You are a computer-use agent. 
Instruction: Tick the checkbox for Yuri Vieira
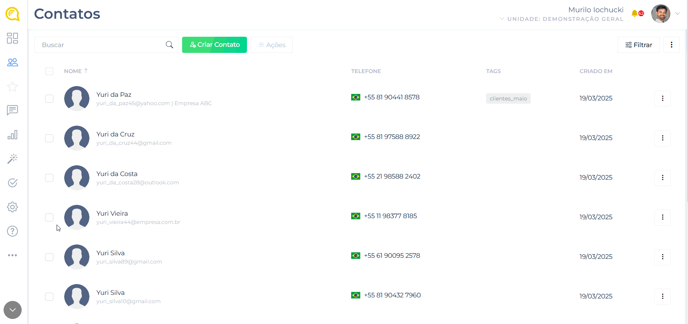pos(49,217)
